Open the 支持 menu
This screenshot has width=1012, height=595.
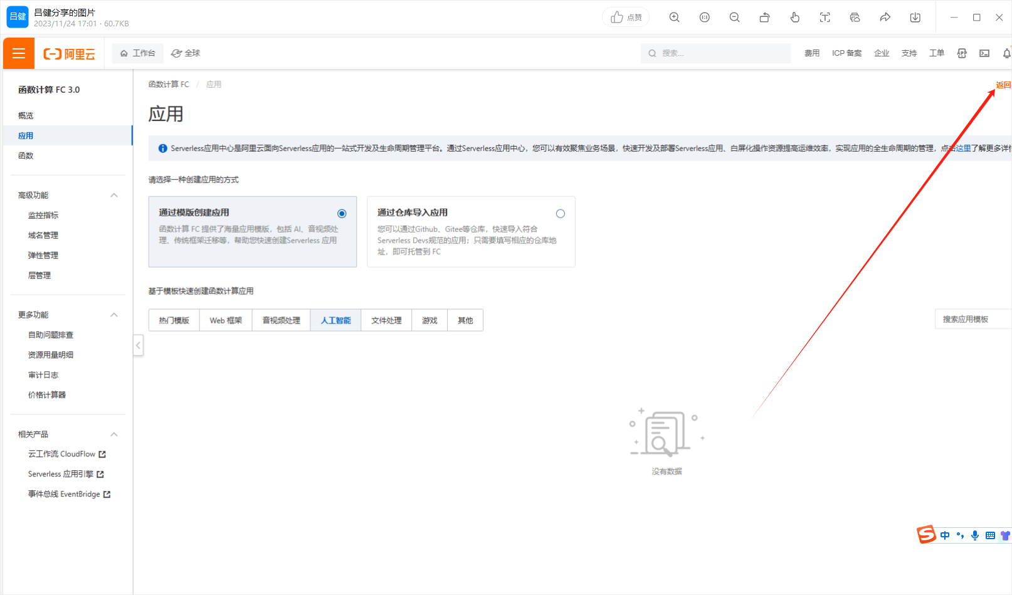[x=909, y=53]
